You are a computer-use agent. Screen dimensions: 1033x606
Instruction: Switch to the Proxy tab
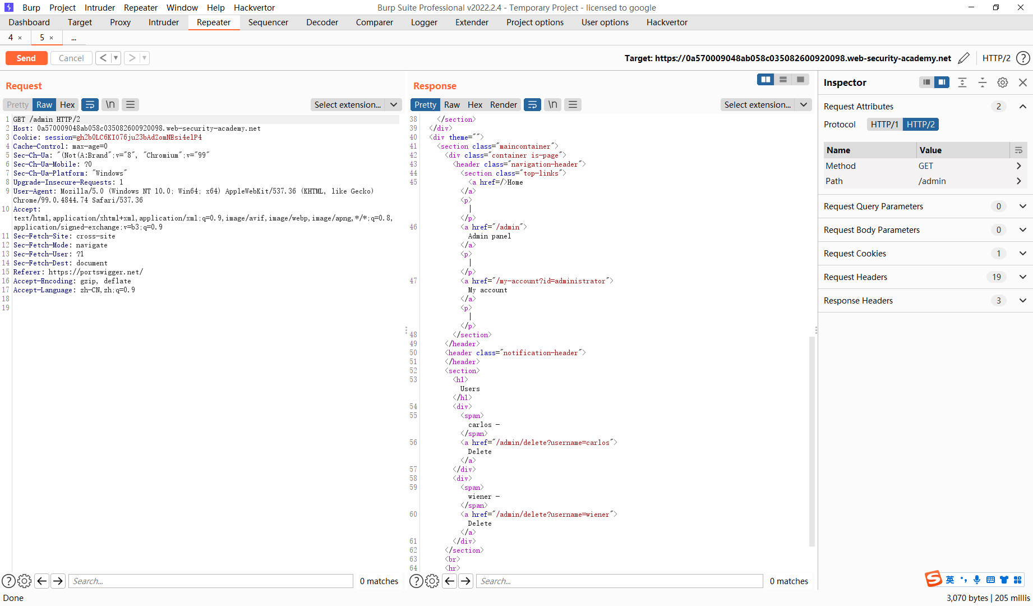(119, 22)
